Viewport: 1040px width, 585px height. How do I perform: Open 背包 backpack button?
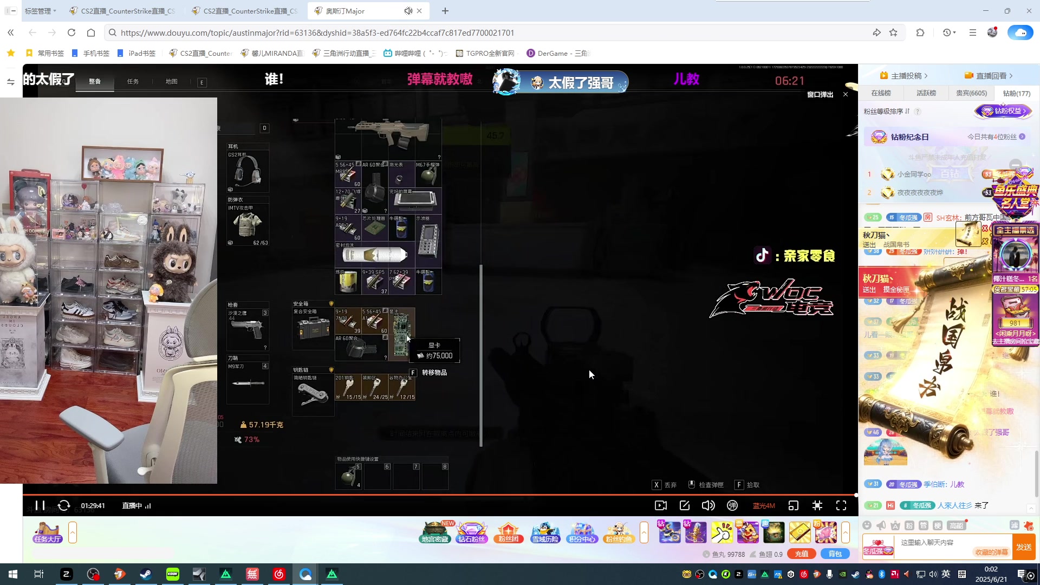[x=835, y=554]
